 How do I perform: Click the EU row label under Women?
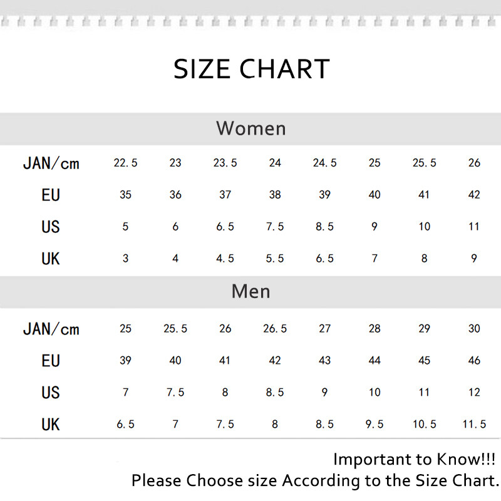coord(51,195)
